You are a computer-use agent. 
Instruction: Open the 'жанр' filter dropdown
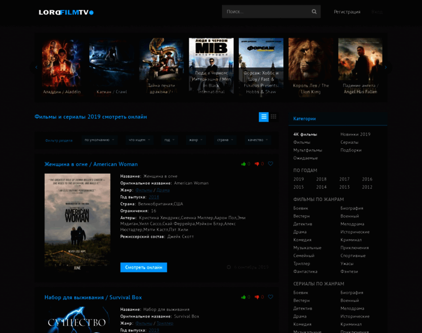tap(195, 140)
